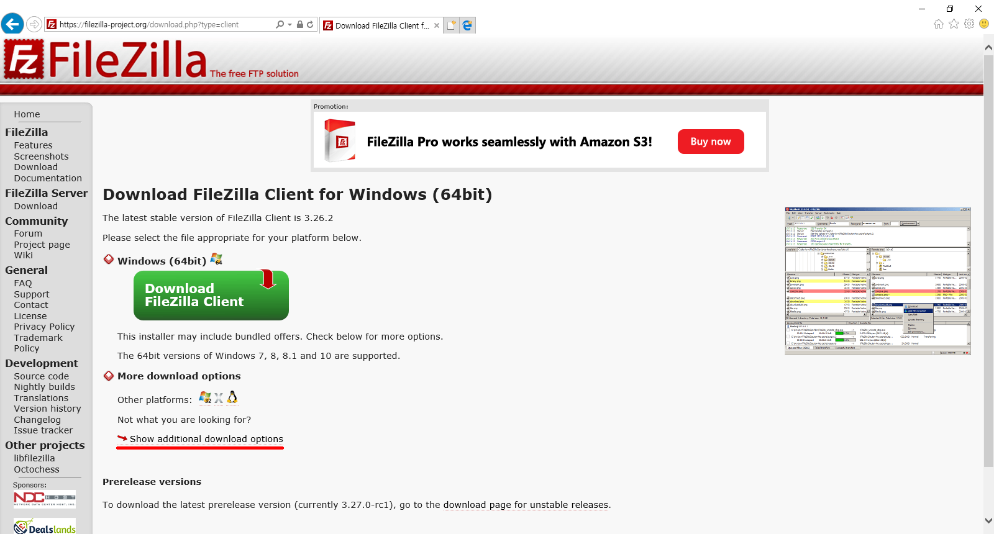Open a new tab
Viewport: 994px width, 534px height.
[x=452, y=25]
